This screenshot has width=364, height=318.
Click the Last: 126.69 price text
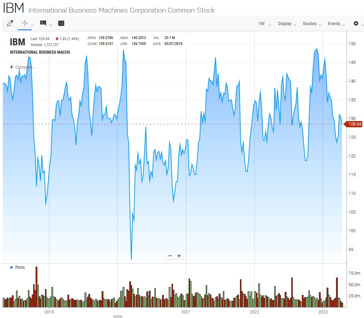(x=40, y=39)
